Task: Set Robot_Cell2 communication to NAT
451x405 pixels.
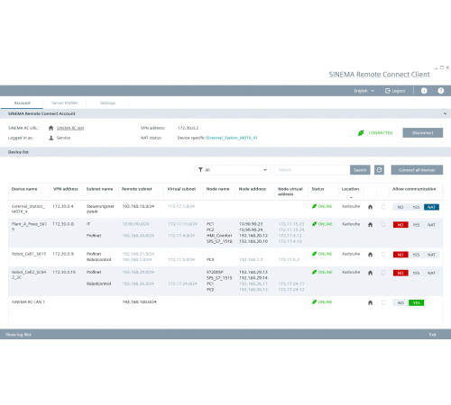Action: click(431, 273)
